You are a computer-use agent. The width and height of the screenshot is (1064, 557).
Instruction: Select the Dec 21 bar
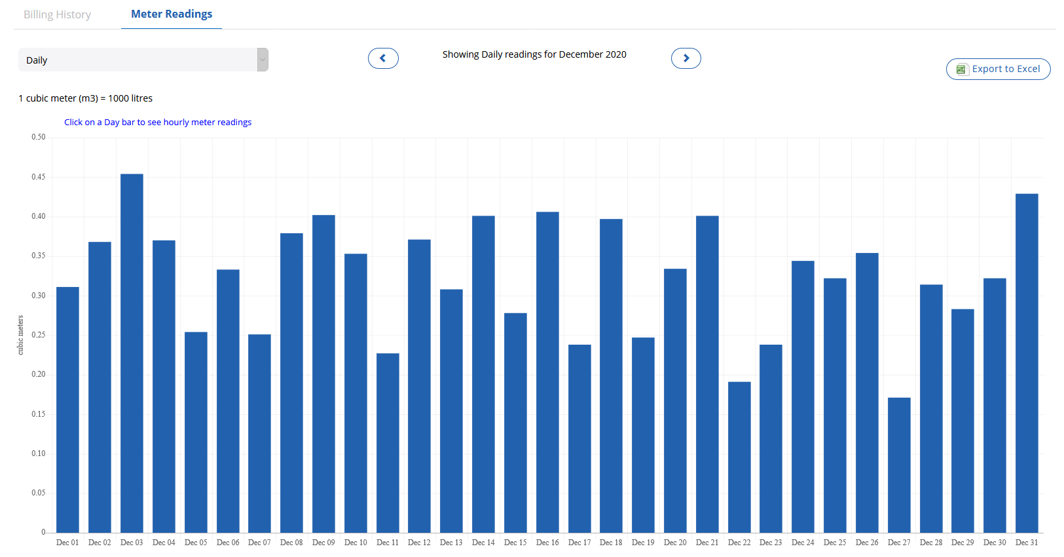coord(707,374)
